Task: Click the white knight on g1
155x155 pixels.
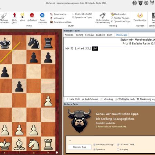Action: coord(34,144)
